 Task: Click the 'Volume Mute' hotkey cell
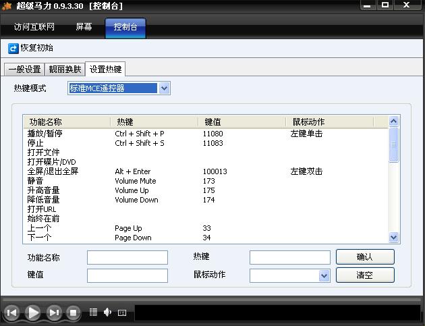(x=136, y=181)
